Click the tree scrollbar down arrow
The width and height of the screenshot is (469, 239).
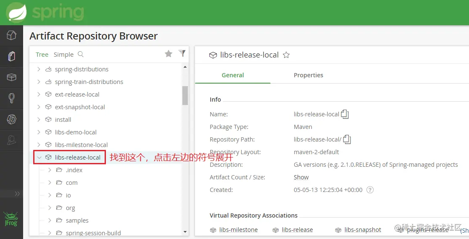185,232
